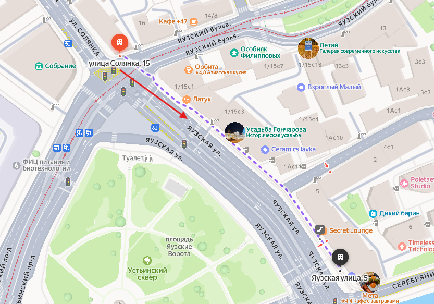The height and width of the screenshot is (304, 434).
Task: Open the Кафе +47 coffee cup icon
Action: [193, 21]
